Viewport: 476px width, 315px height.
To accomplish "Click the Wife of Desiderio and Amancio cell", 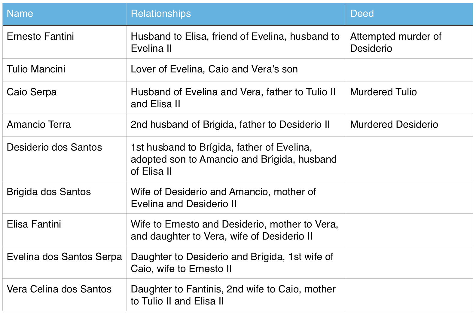I will (x=223, y=198).
